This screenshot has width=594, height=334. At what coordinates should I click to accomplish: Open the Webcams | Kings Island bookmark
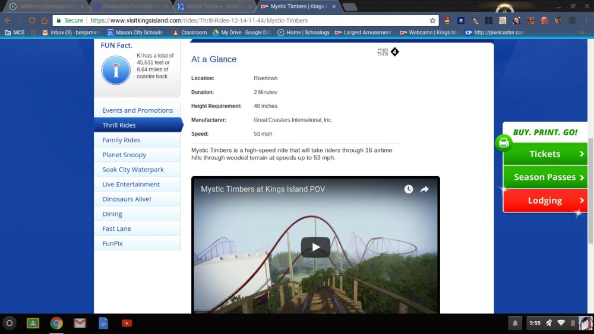[429, 33]
